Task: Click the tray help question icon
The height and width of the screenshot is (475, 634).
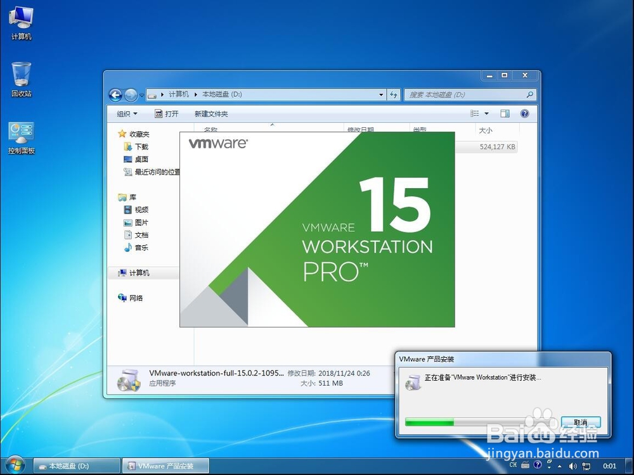Action: tap(538, 465)
